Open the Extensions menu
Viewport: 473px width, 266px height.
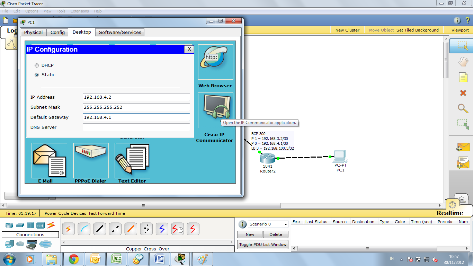[x=80, y=11]
